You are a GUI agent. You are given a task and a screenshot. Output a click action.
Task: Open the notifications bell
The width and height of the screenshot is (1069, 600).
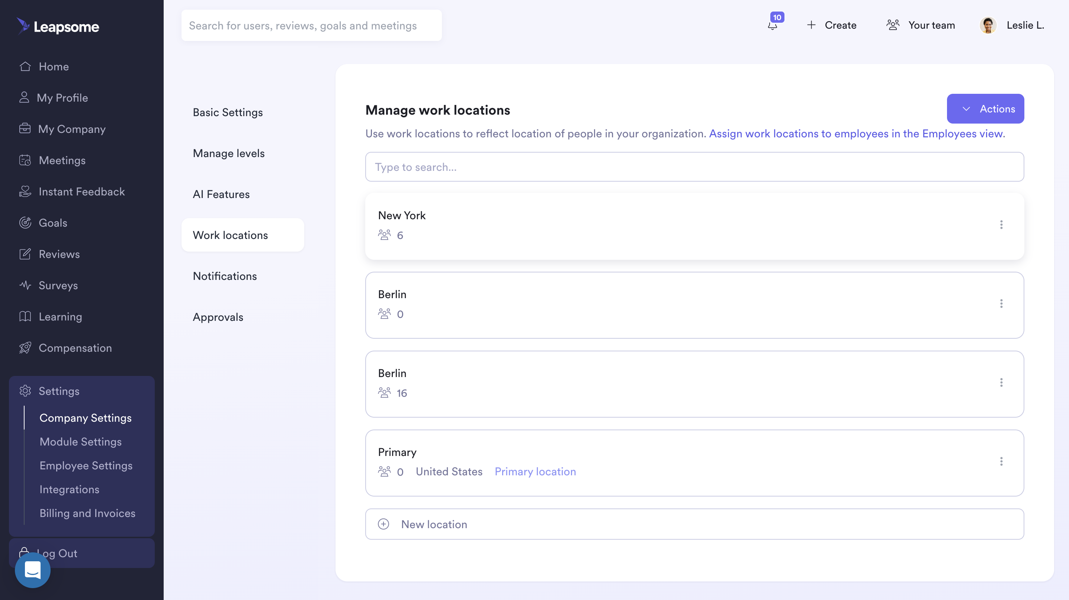pos(772,26)
